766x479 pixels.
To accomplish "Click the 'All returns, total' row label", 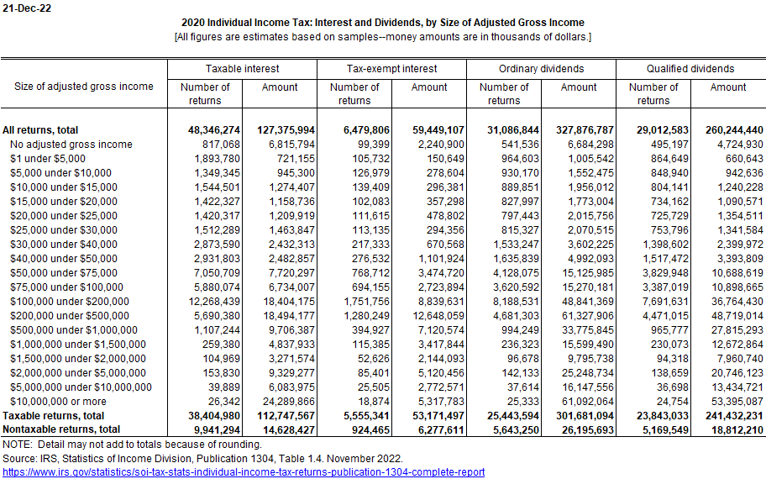I will tap(40, 130).
